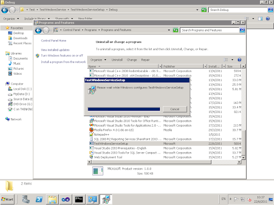
Task: Click Web Deployment Tool icon
Action: pos(91,157)
